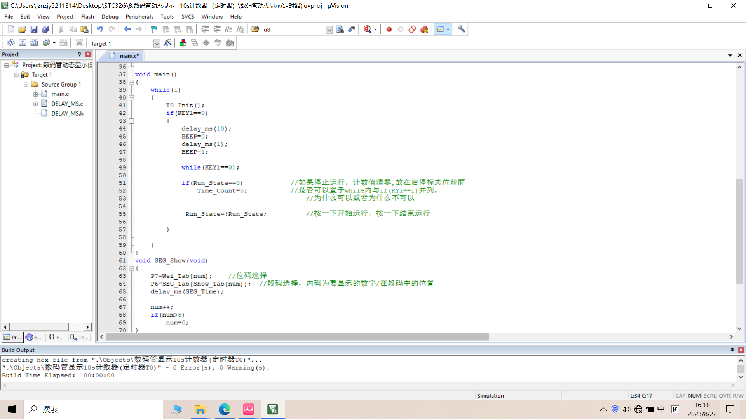Open the File menu

click(9, 17)
